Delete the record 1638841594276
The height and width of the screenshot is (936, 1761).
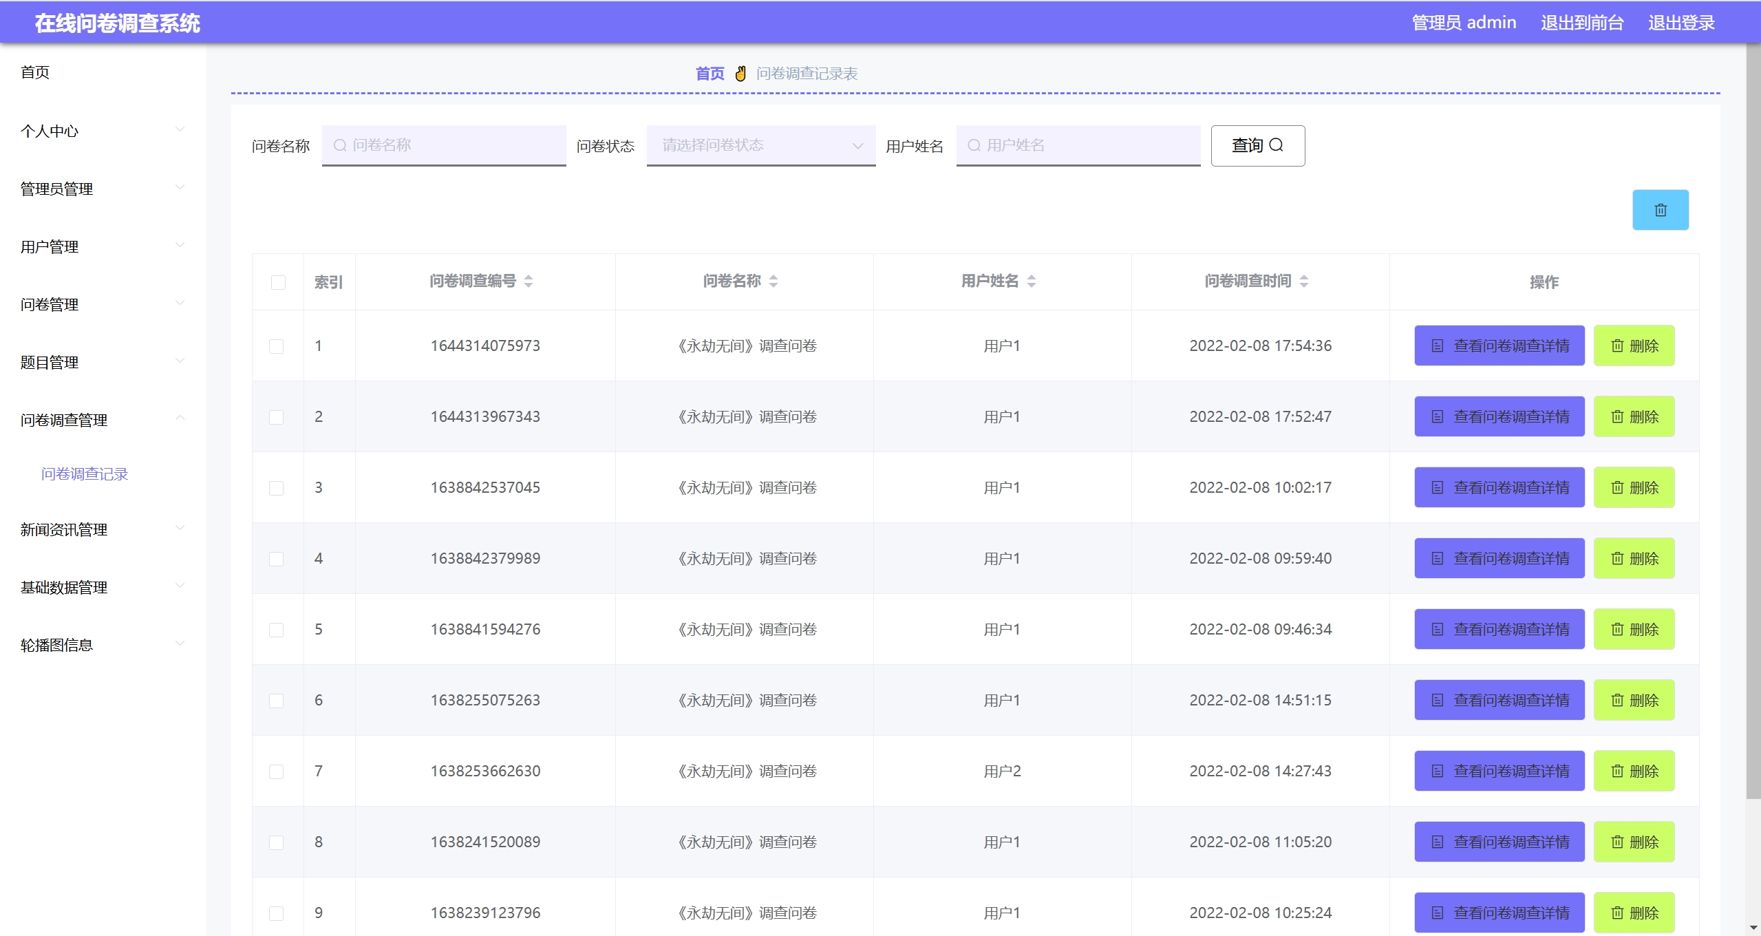[x=1634, y=629]
